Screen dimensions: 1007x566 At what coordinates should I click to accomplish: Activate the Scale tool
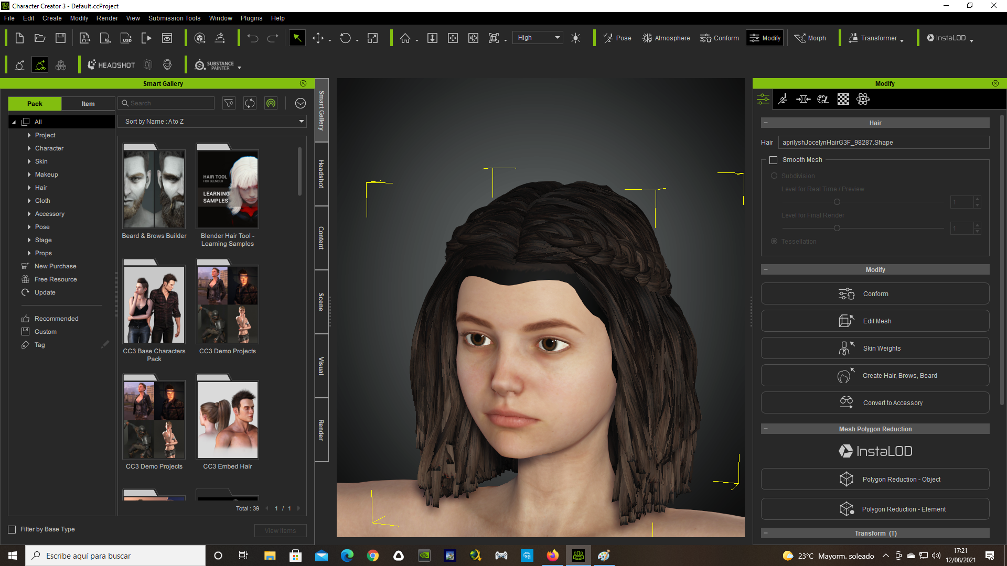point(372,38)
